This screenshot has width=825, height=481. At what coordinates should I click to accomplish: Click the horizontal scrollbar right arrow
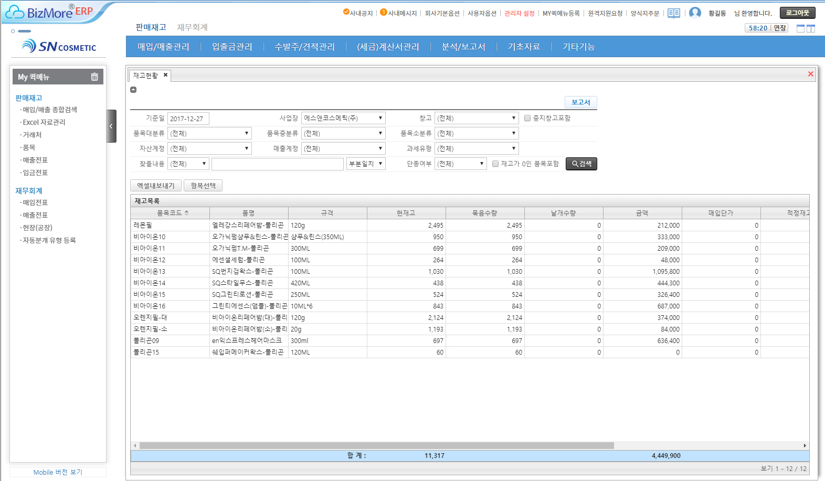coord(805,445)
